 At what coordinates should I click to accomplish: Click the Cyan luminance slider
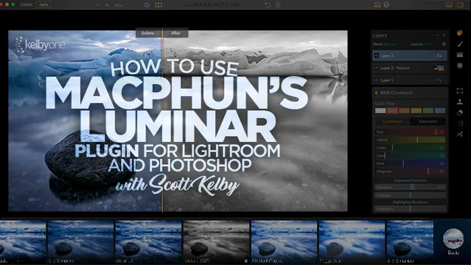[x=410, y=155]
